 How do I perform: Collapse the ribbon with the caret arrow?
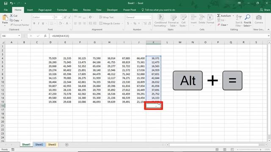click(x=268, y=30)
